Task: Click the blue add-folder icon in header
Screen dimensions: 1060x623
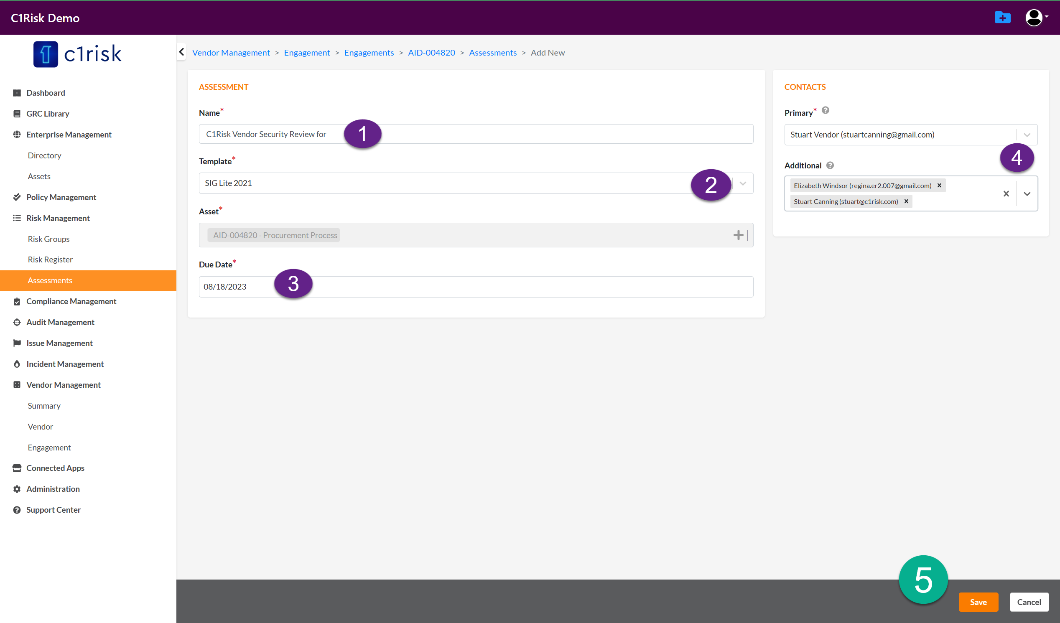Action: click(1002, 18)
